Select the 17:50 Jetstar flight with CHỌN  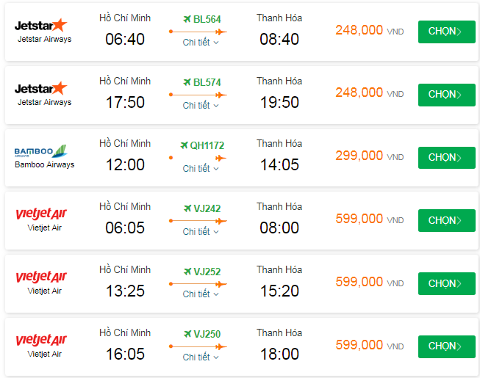(x=446, y=95)
